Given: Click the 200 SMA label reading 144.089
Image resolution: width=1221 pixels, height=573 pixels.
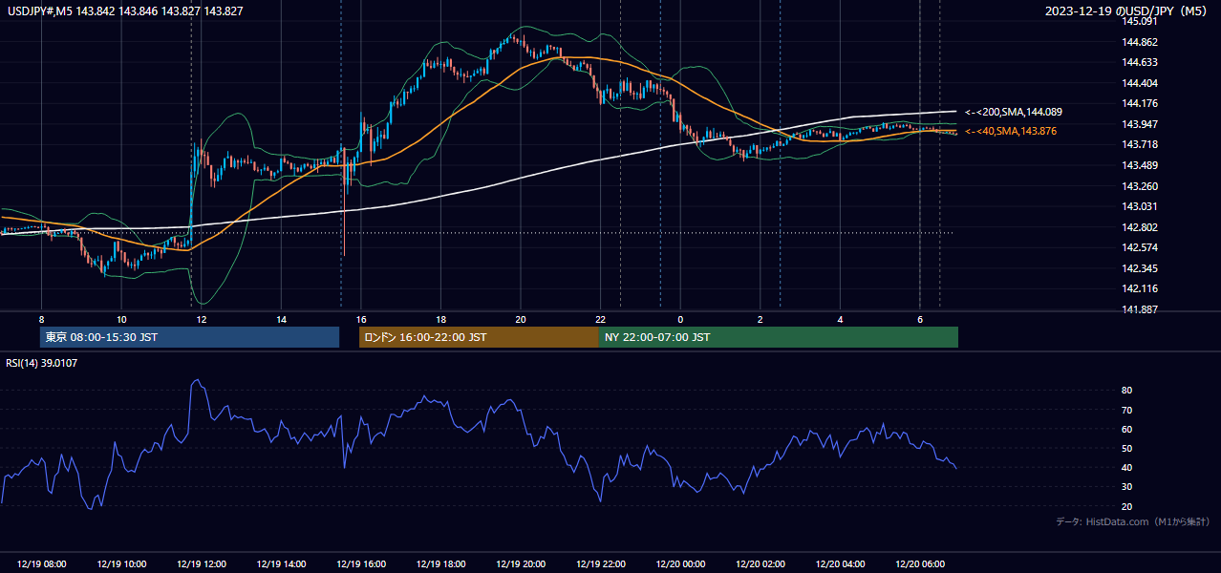Looking at the screenshot, I should pos(1013,112).
